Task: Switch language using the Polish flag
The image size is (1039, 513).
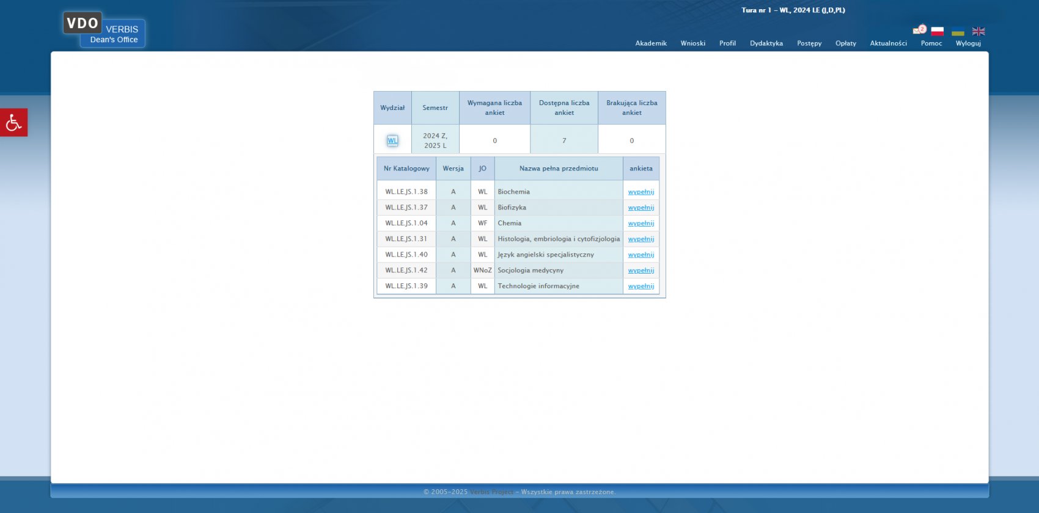Action: coord(937,31)
